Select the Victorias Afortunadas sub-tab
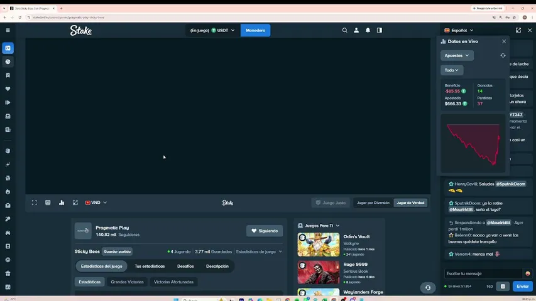 click(x=173, y=282)
